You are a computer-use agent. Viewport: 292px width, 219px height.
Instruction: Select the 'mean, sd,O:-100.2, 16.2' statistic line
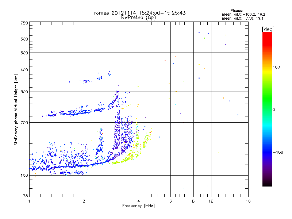click(243, 14)
